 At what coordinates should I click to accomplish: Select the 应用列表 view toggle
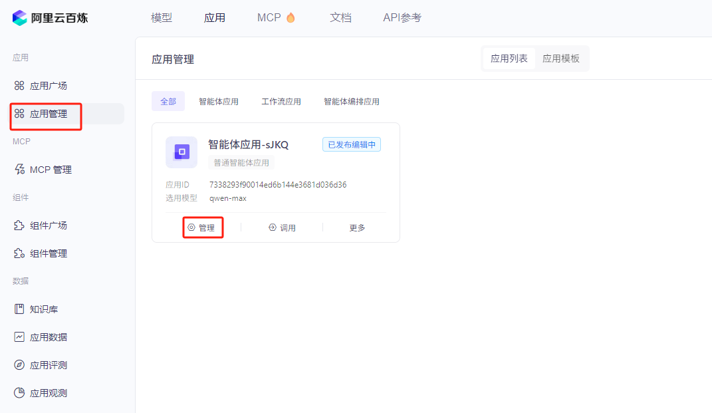(x=509, y=59)
